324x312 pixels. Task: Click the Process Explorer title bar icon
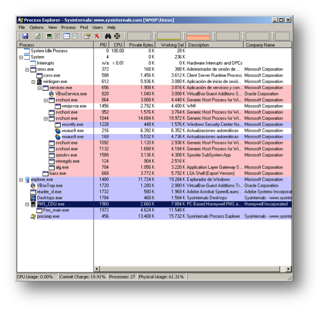point(20,20)
